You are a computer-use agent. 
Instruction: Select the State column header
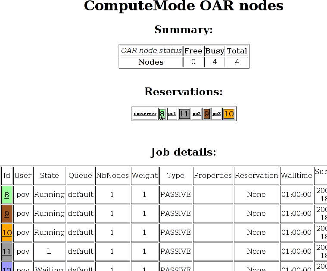click(x=50, y=176)
